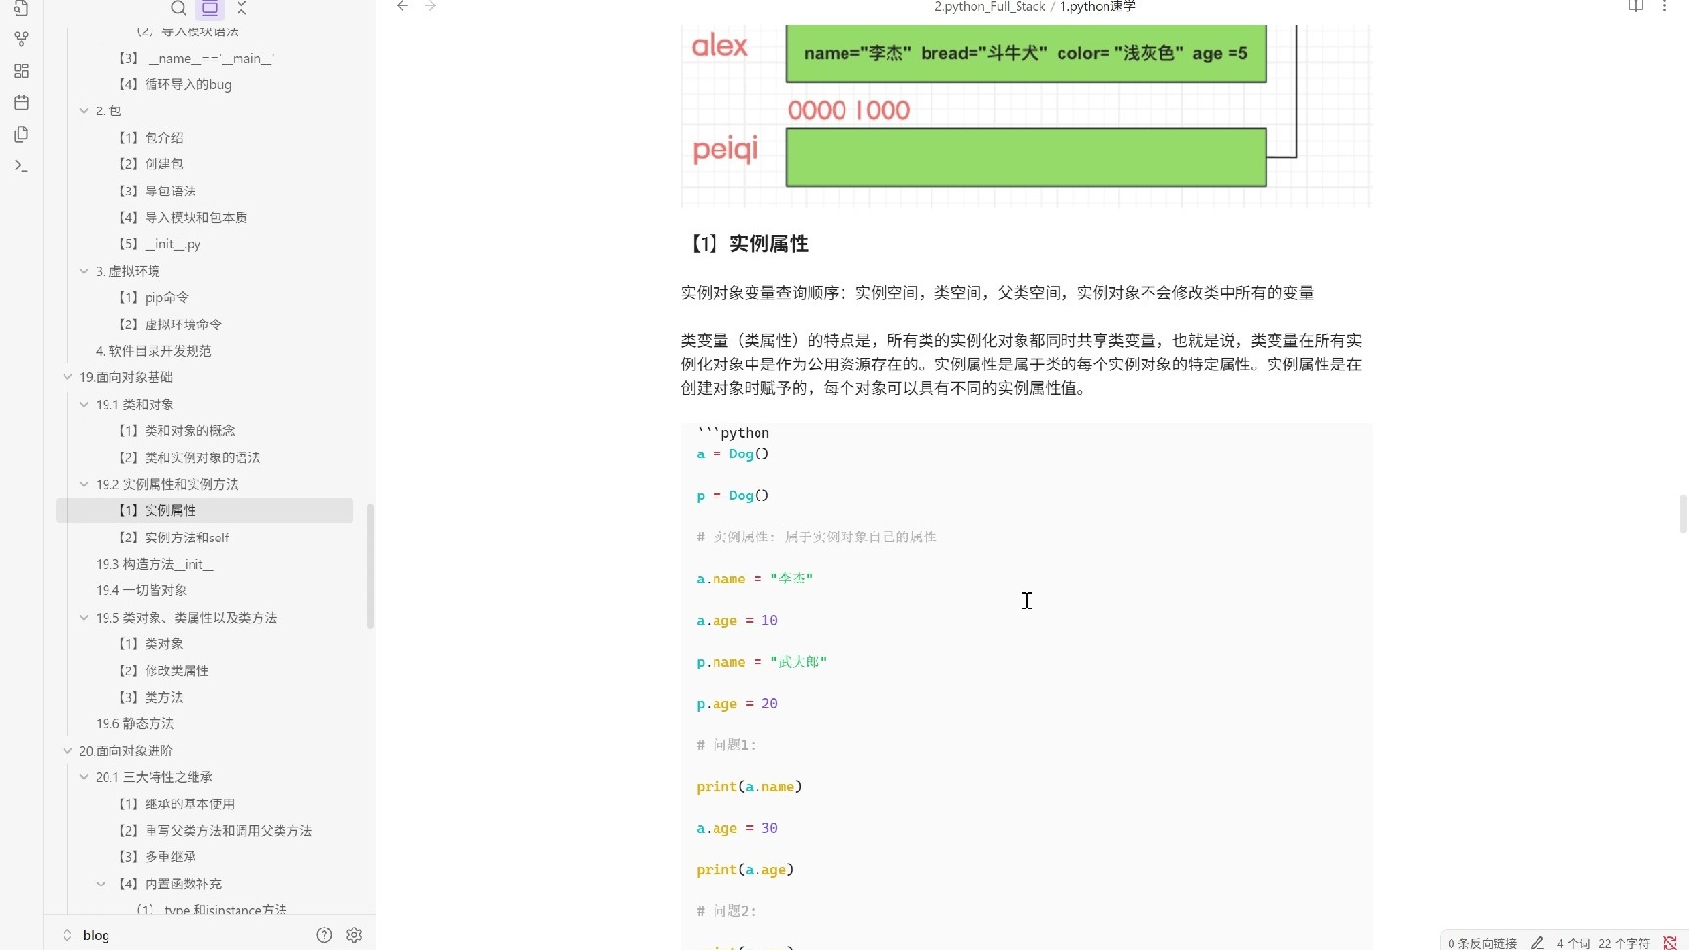The height and width of the screenshot is (950, 1689).
Task: Select the "19.6 静态方法" document in tree
Action: 134,723
